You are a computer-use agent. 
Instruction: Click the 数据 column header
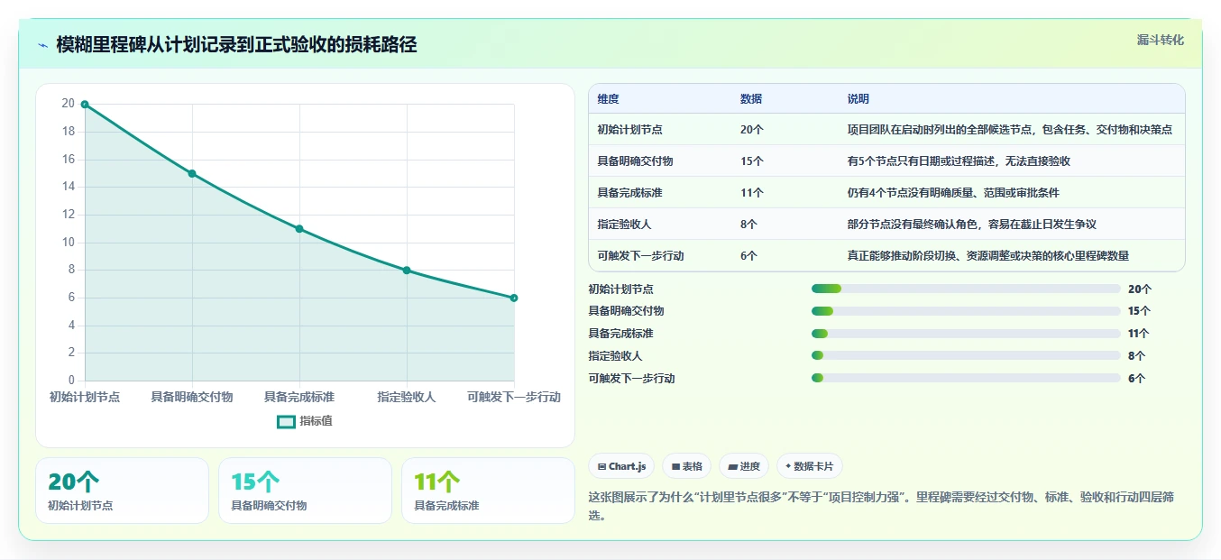point(751,99)
